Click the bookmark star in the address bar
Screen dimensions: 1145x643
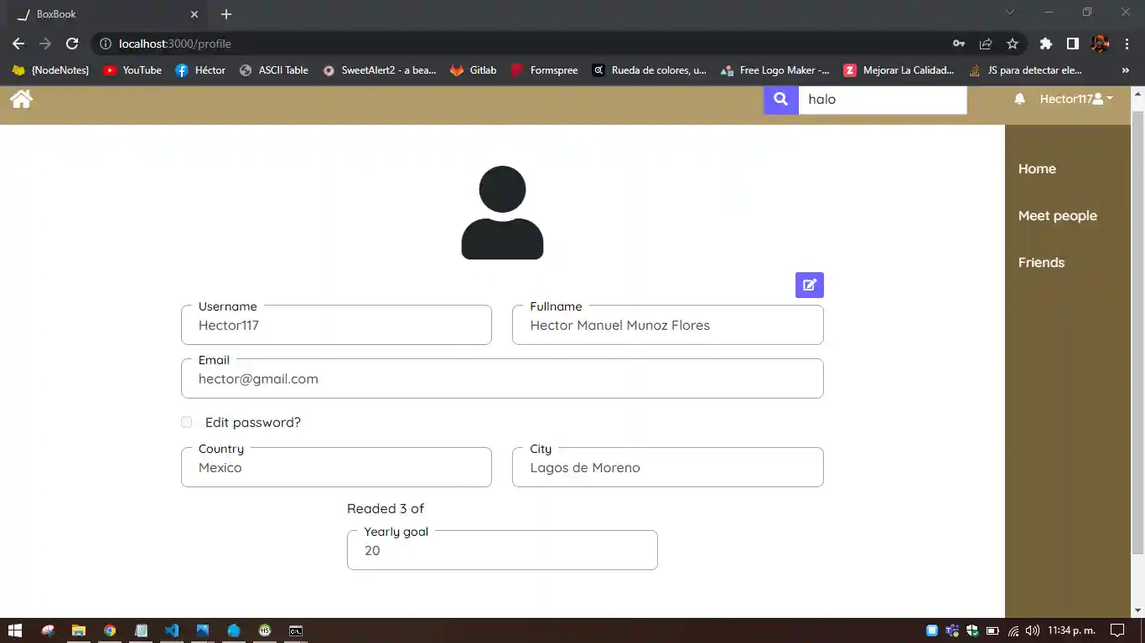coord(1013,44)
